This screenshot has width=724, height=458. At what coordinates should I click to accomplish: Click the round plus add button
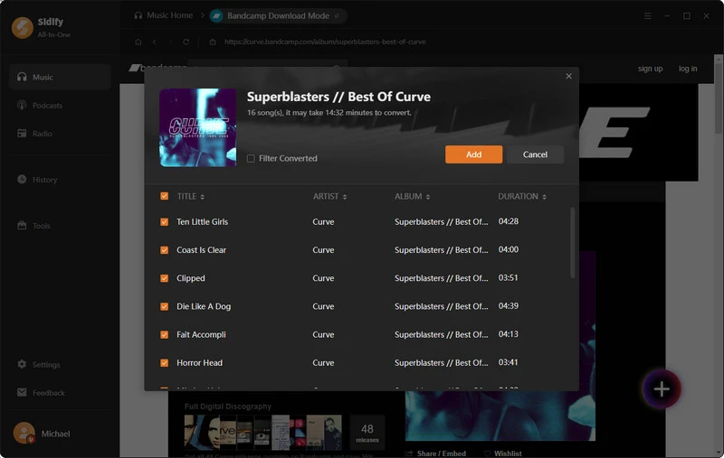(662, 388)
